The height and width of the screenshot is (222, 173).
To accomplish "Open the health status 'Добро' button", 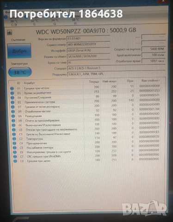I will 19,51.
